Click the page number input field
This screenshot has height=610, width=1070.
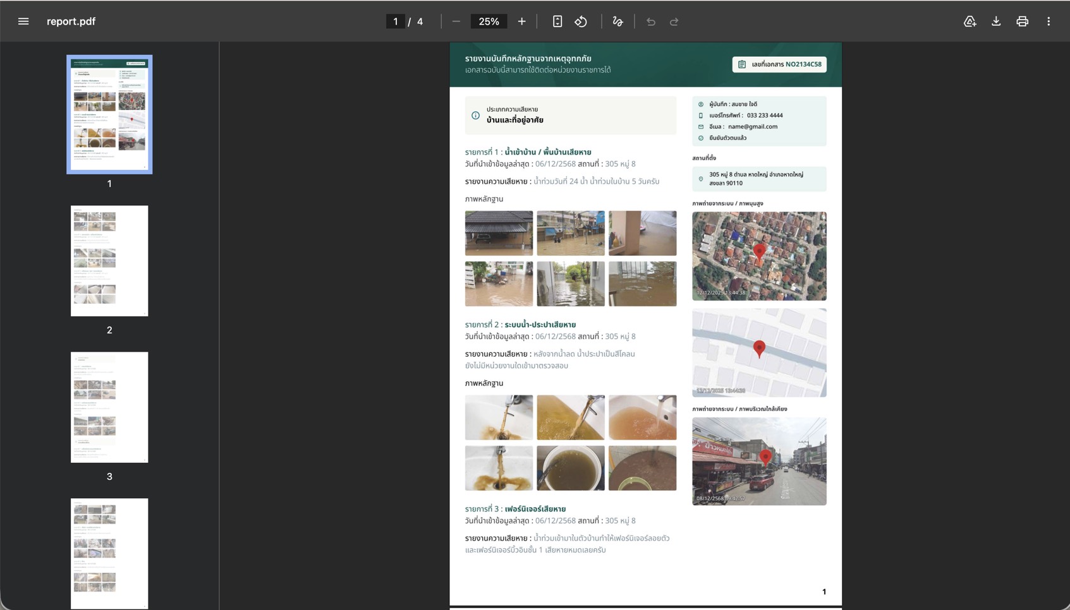point(396,21)
